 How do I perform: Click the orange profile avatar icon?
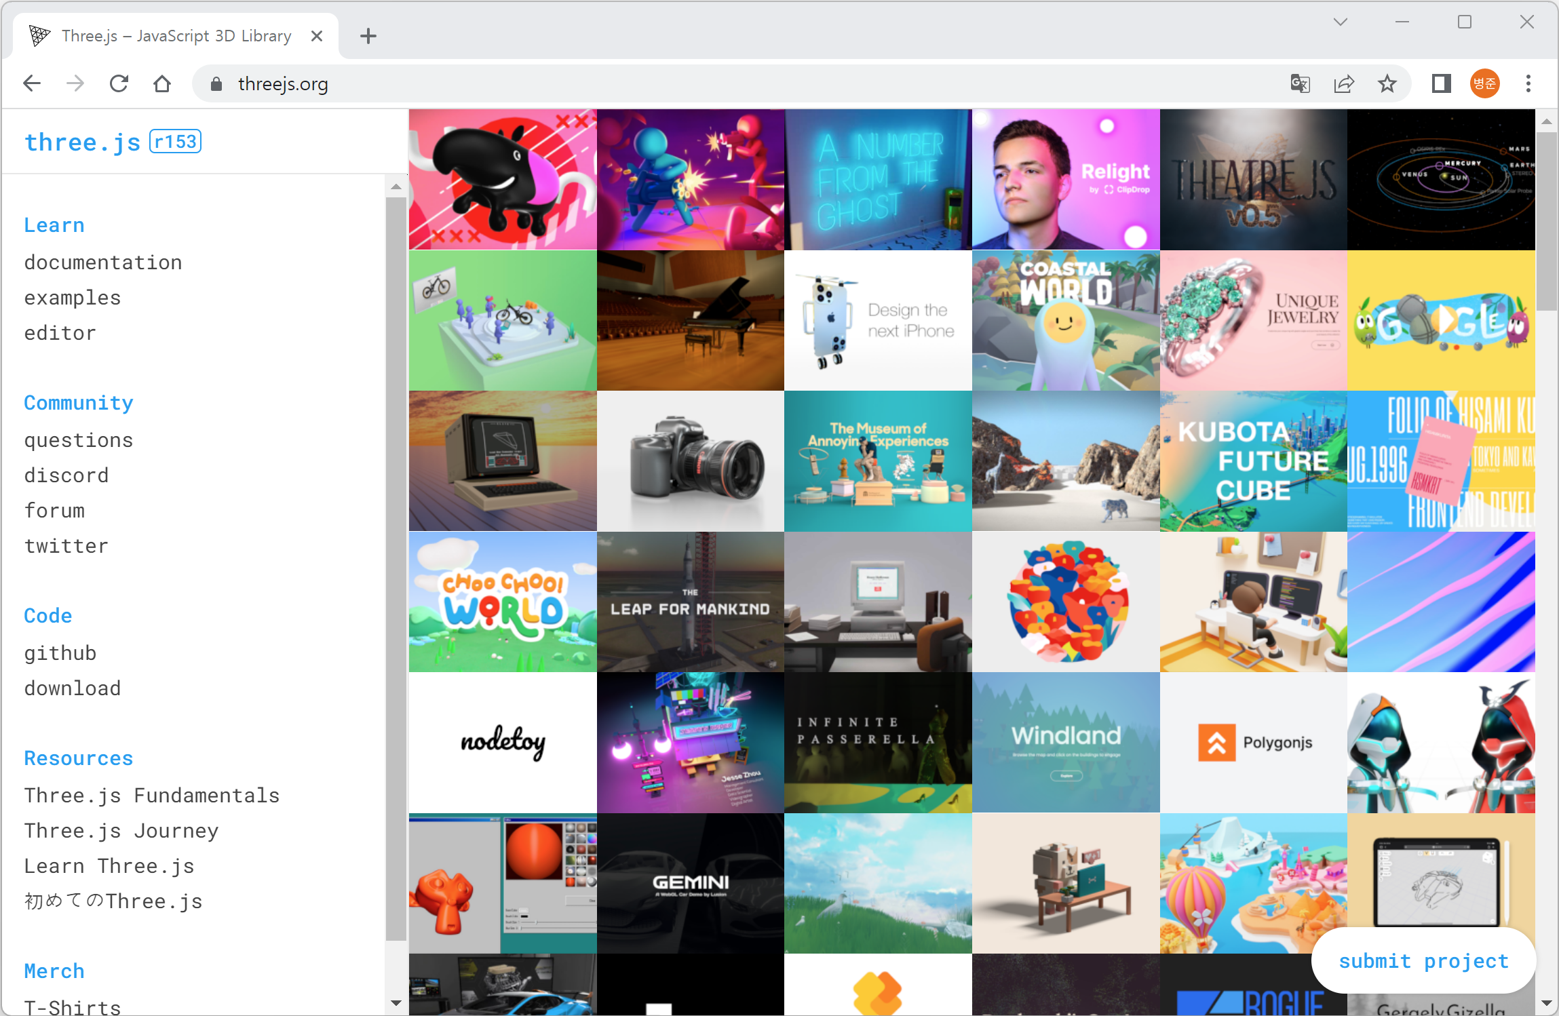(1484, 83)
